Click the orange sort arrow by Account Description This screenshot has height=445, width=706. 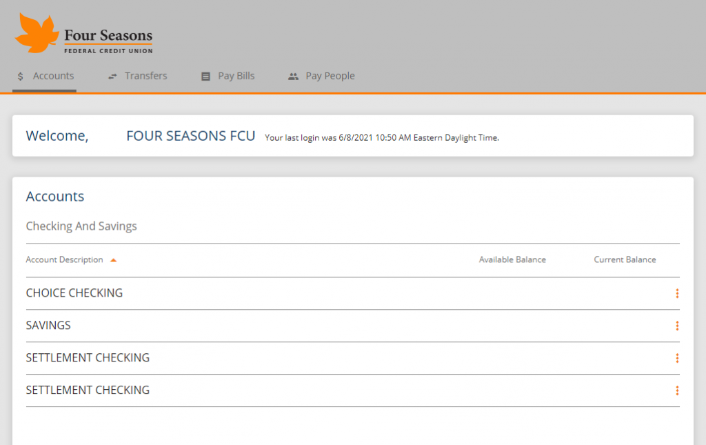point(113,260)
